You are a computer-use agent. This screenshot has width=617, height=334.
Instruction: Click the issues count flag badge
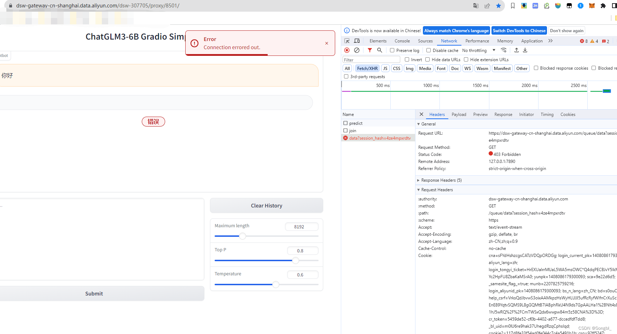point(606,41)
